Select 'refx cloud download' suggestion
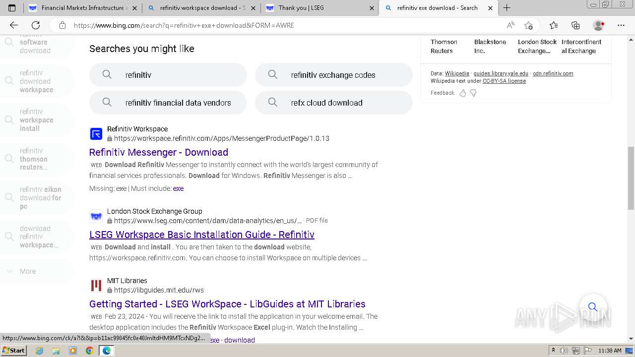Image resolution: width=635 pixels, height=357 pixels. pyautogui.click(x=333, y=103)
